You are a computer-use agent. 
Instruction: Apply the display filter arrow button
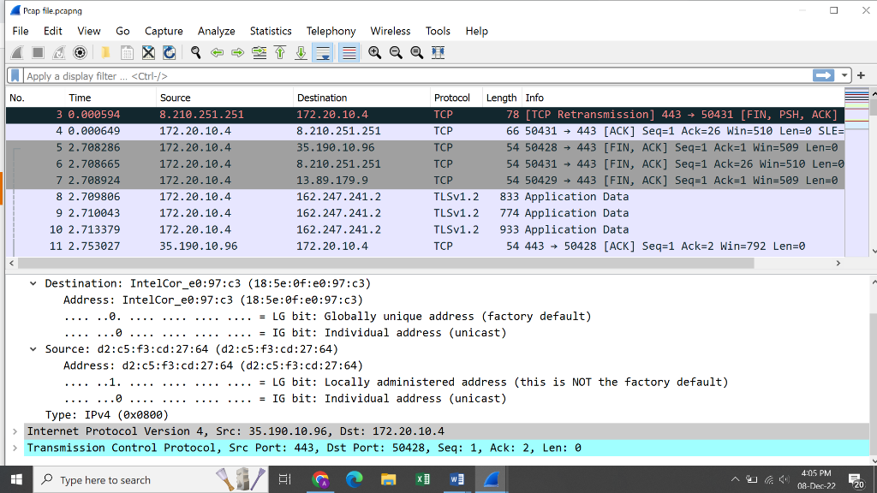point(823,75)
